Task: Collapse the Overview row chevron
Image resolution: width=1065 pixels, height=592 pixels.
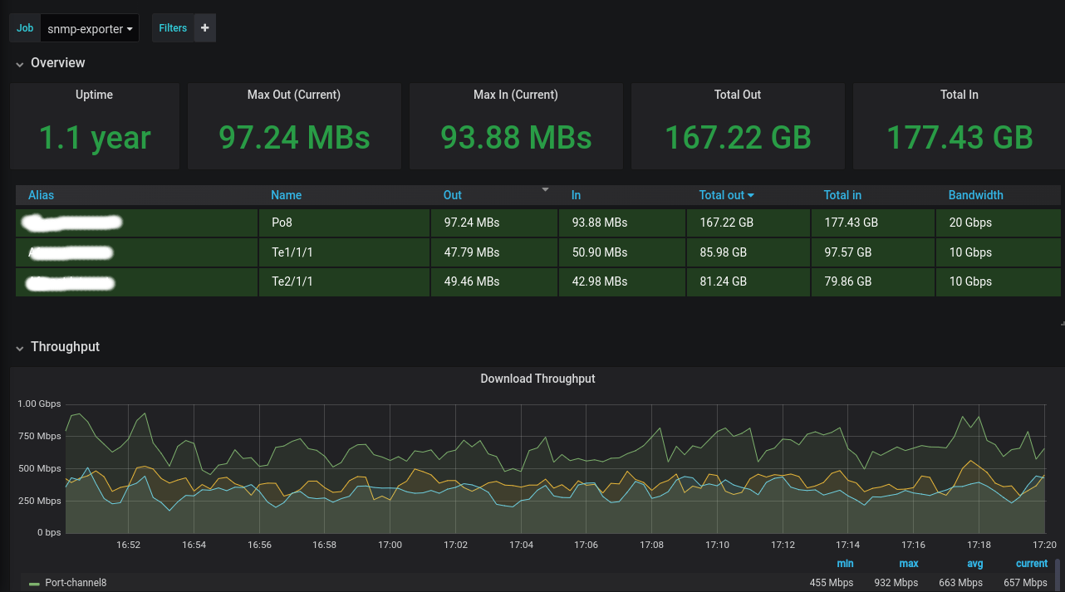Action: pos(19,64)
